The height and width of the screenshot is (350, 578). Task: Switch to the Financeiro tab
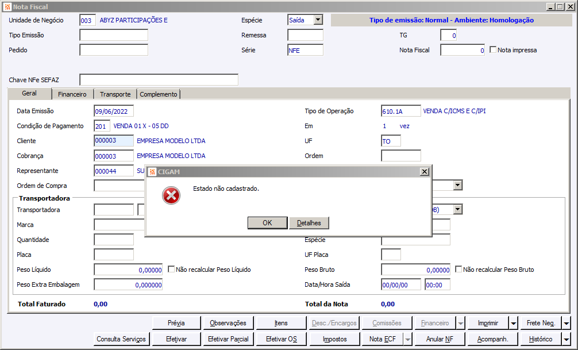(72, 94)
